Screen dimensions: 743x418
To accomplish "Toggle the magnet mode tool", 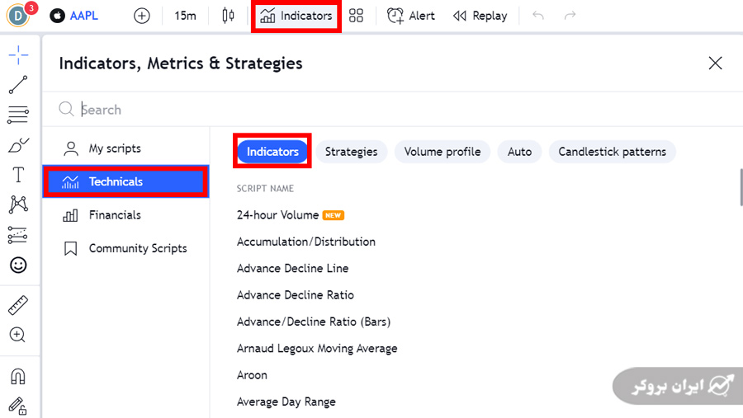I will click(x=18, y=376).
